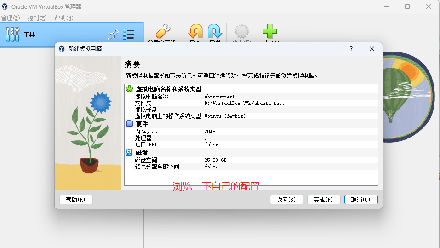Open the 控制(M) menu
This screenshot has height=248, width=440.
point(37,18)
